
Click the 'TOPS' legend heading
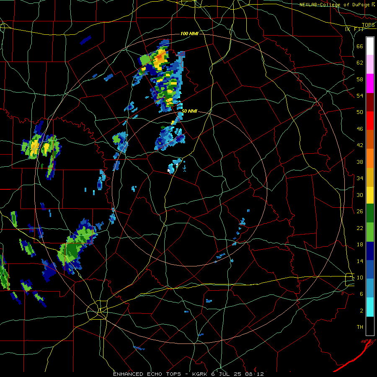[x=368, y=25]
